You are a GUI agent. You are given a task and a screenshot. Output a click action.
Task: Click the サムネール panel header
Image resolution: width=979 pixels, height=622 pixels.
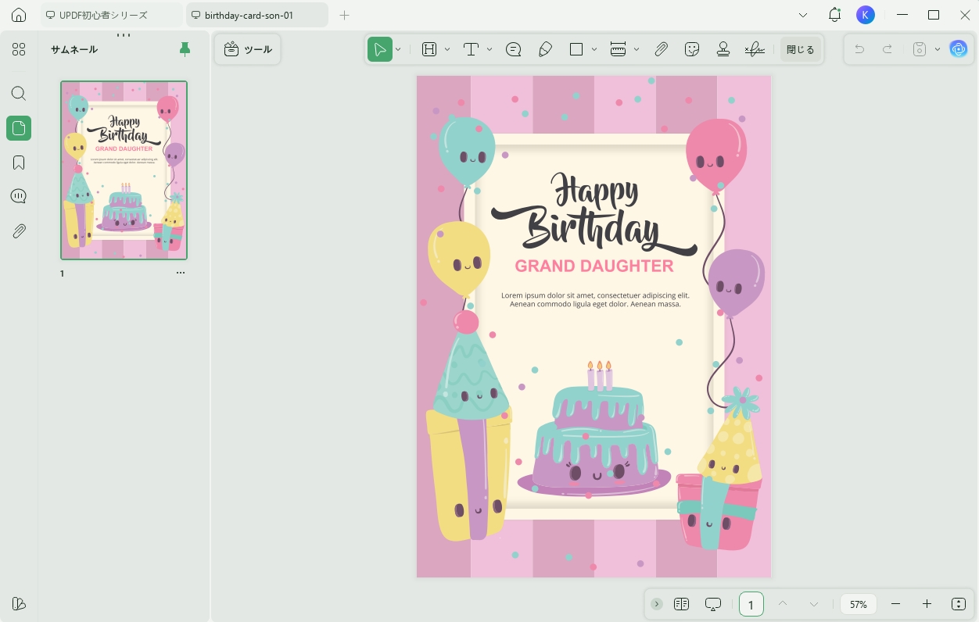click(x=74, y=49)
